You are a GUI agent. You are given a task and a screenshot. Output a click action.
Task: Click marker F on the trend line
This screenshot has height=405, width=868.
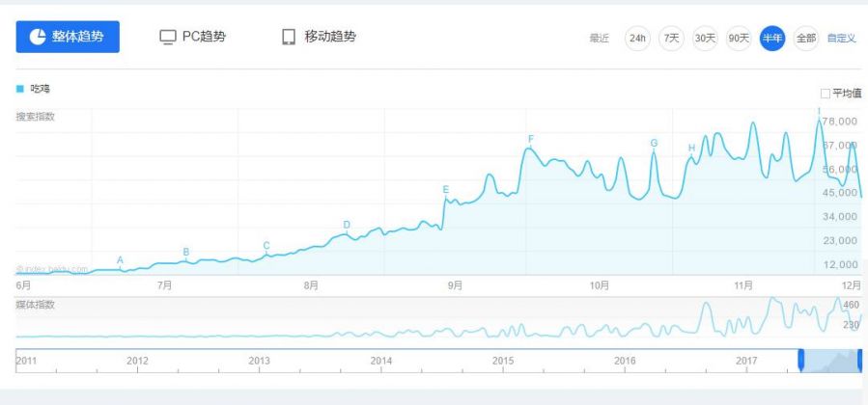[x=530, y=138]
